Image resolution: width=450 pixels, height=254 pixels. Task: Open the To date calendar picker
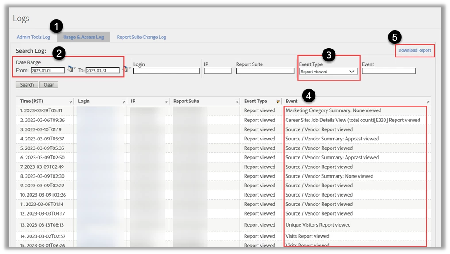[x=126, y=69]
